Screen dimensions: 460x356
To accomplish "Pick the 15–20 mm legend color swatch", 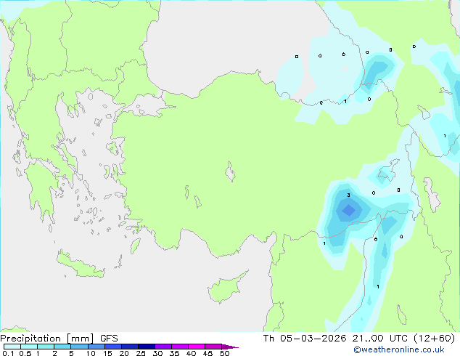I will coord(112,347).
